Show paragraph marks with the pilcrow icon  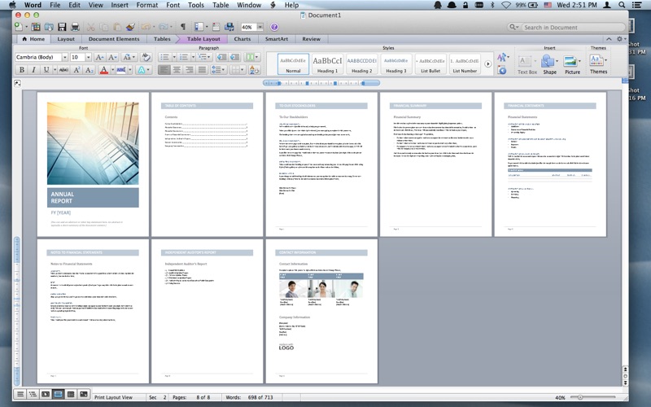[x=182, y=27]
